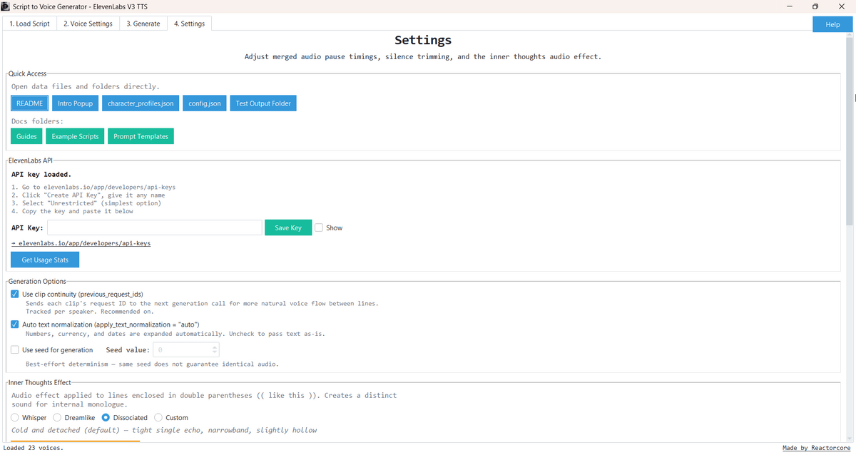Select the 4. Settings tab
Viewport: 856px width, 455px height.
coord(189,24)
